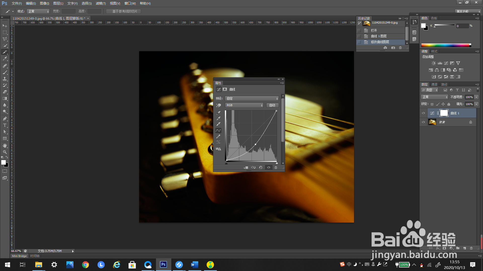Choose the draw-curve pencil in Curves panel
483x271 pixels.
tap(218, 136)
